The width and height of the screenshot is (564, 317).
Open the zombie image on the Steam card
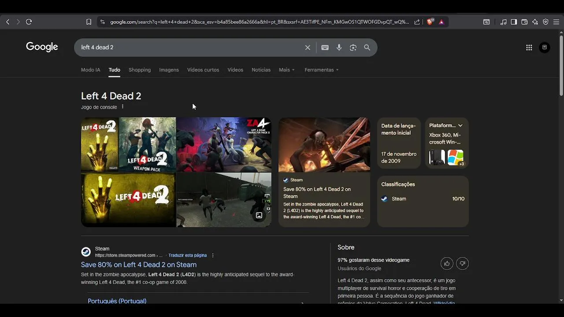pyautogui.click(x=324, y=144)
